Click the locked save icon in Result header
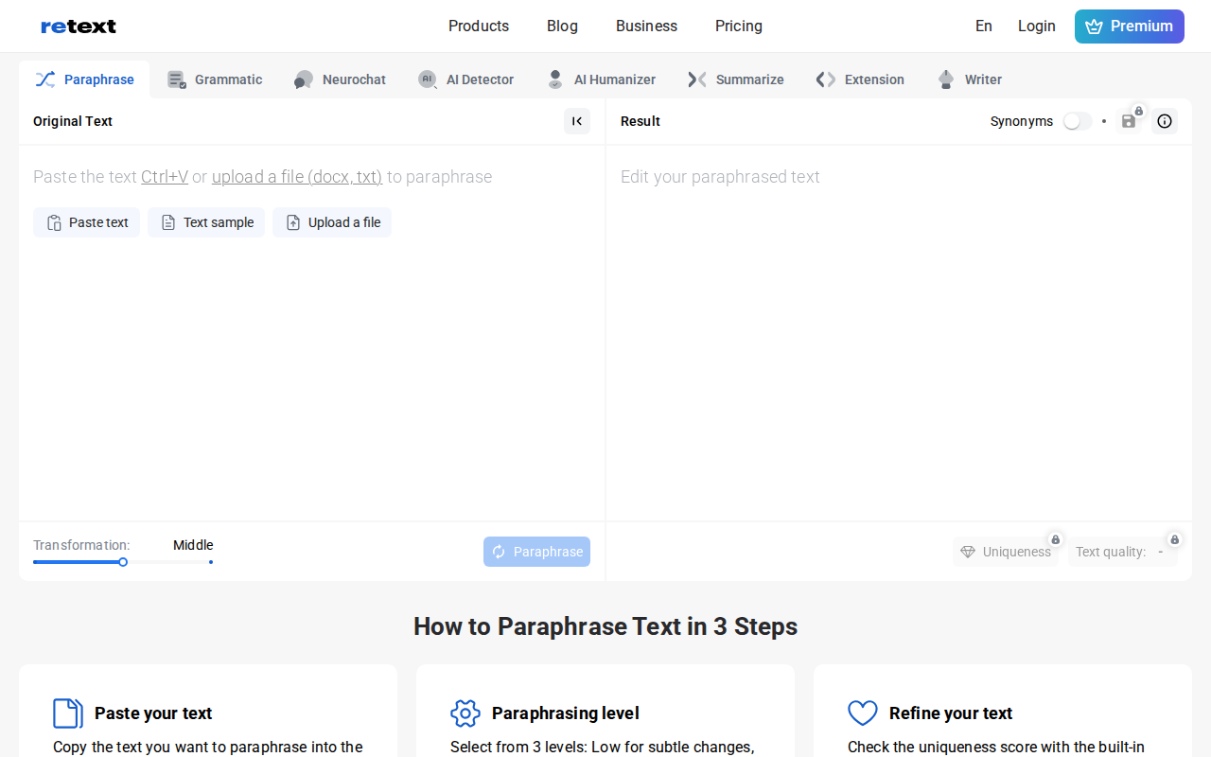The height and width of the screenshot is (757, 1211). (x=1129, y=121)
